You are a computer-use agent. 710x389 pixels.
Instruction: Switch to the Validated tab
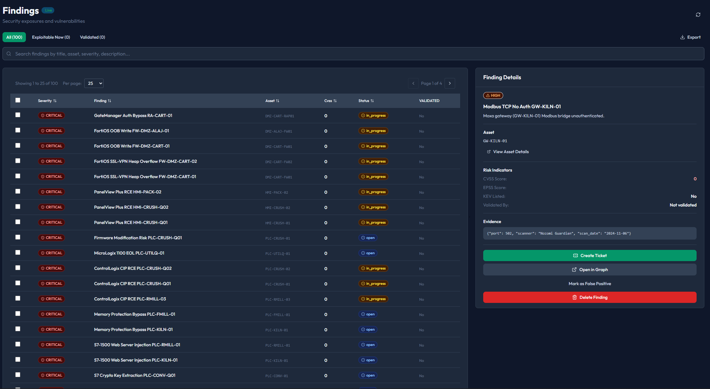coord(92,37)
